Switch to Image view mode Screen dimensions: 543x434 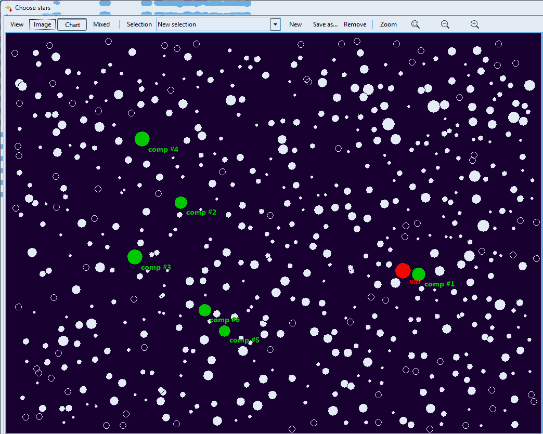coord(43,24)
